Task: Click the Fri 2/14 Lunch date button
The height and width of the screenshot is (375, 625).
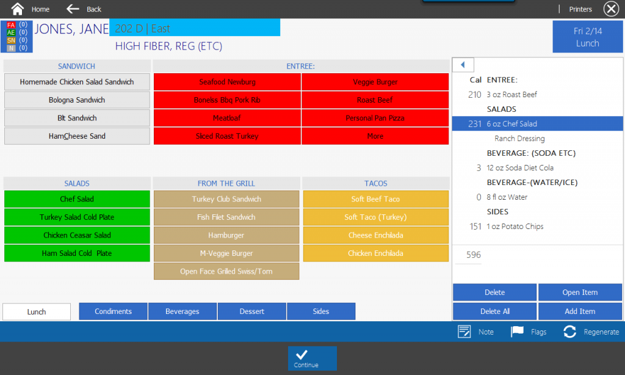Action: [587, 37]
